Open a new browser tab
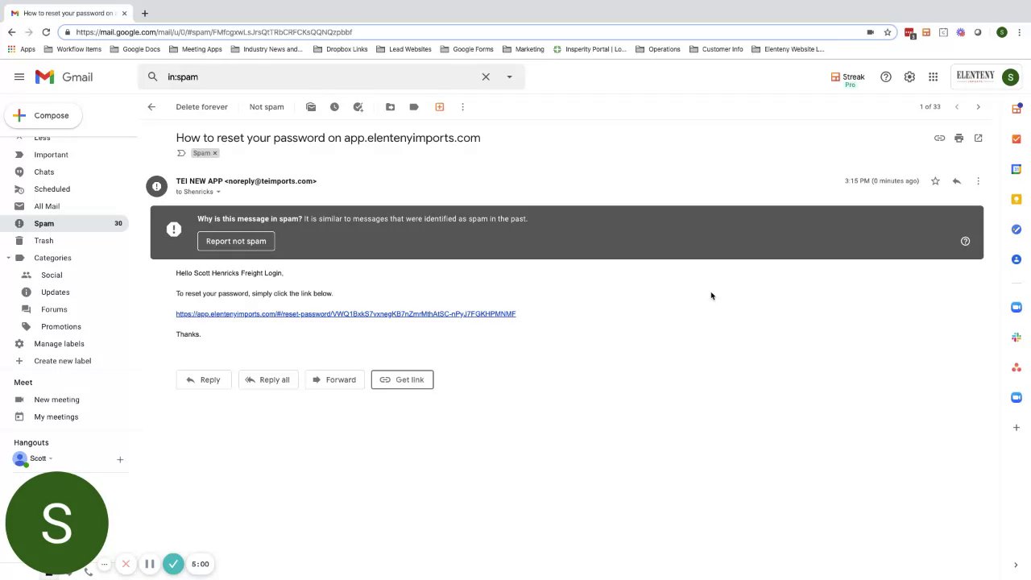This screenshot has width=1031, height=580. pyautogui.click(x=145, y=13)
